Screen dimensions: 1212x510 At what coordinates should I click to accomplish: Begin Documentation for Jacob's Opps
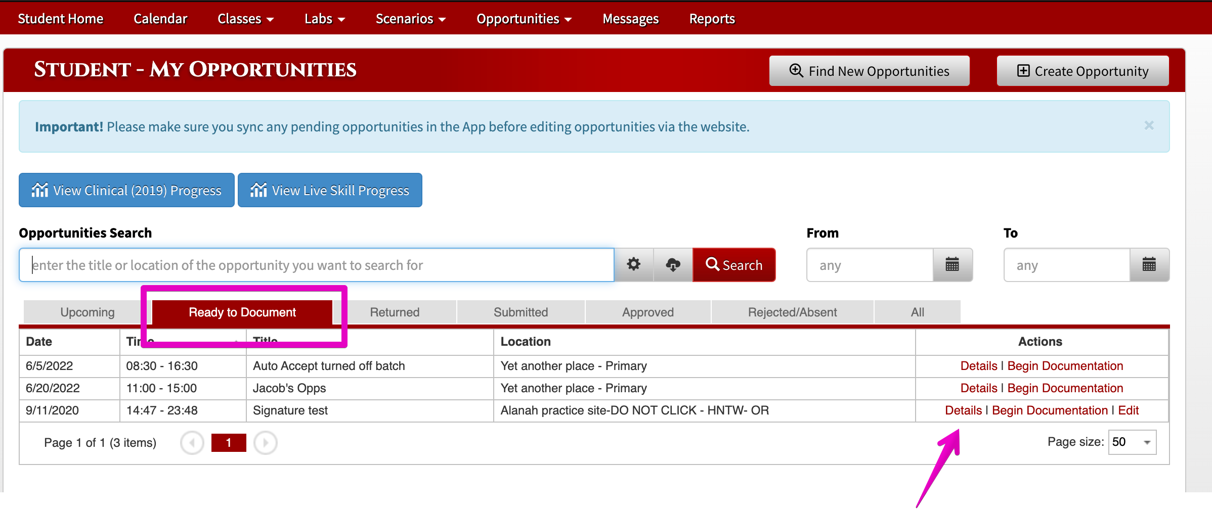(1065, 388)
